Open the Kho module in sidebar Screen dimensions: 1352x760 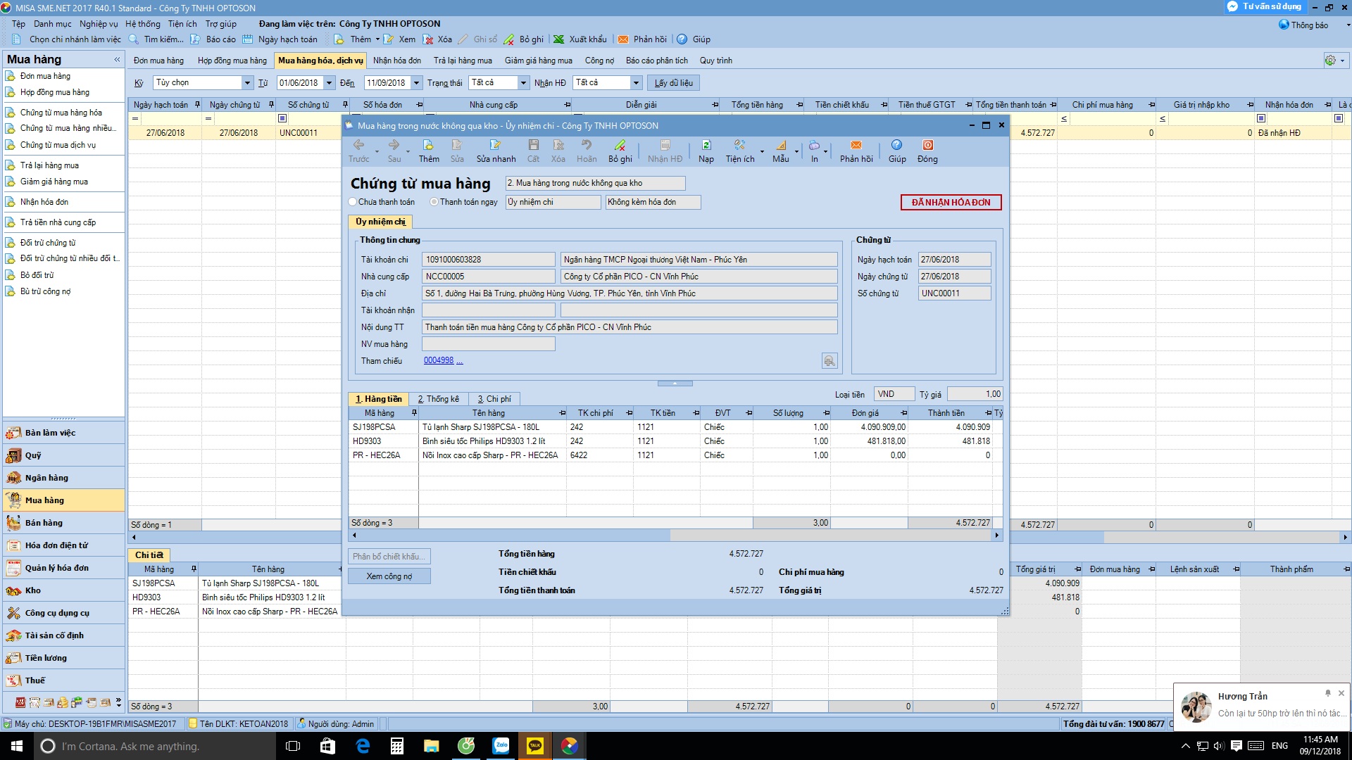63,590
